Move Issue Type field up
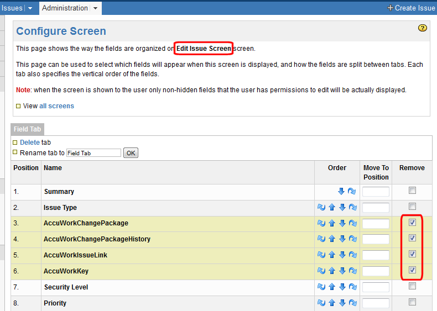 tap(332, 208)
